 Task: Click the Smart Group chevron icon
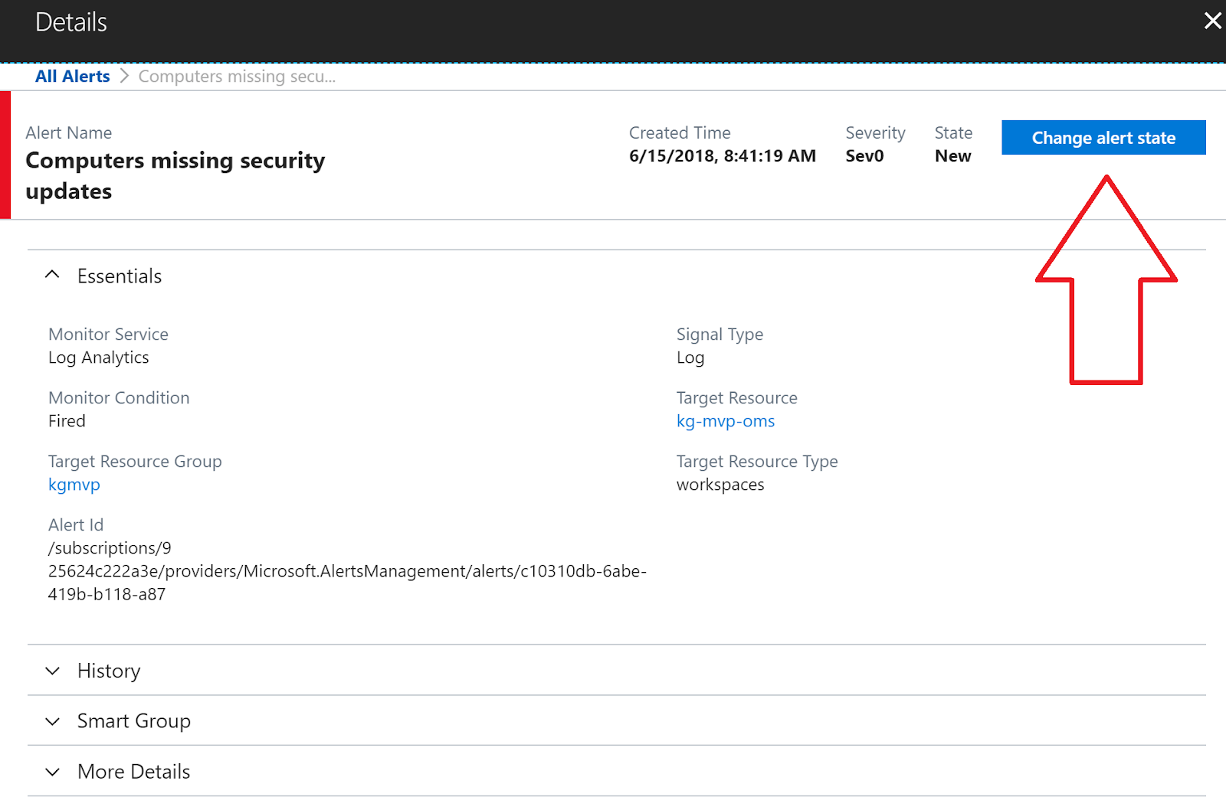[x=52, y=720]
